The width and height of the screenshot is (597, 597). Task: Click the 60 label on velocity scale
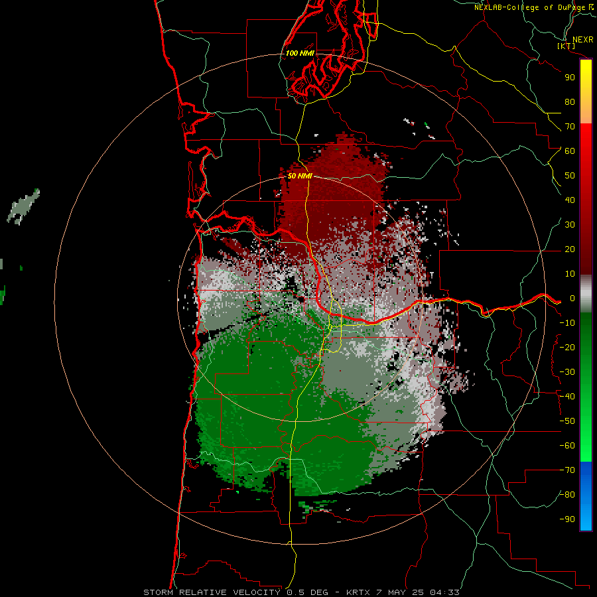click(x=570, y=151)
